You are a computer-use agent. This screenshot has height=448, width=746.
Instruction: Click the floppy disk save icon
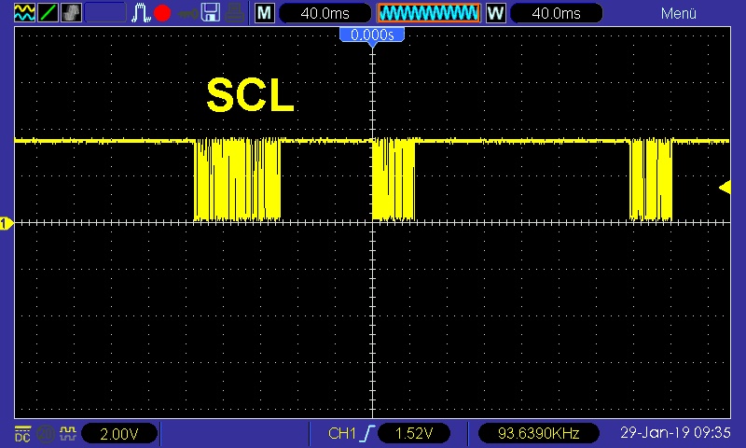click(x=211, y=13)
